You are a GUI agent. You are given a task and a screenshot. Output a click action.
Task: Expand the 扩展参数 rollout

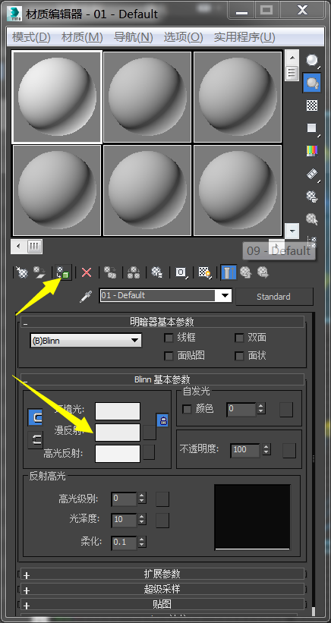pos(162,574)
